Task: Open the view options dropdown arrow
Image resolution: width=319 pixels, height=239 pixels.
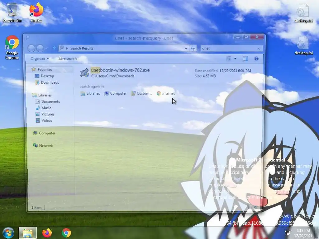Action: tap(235, 59)
